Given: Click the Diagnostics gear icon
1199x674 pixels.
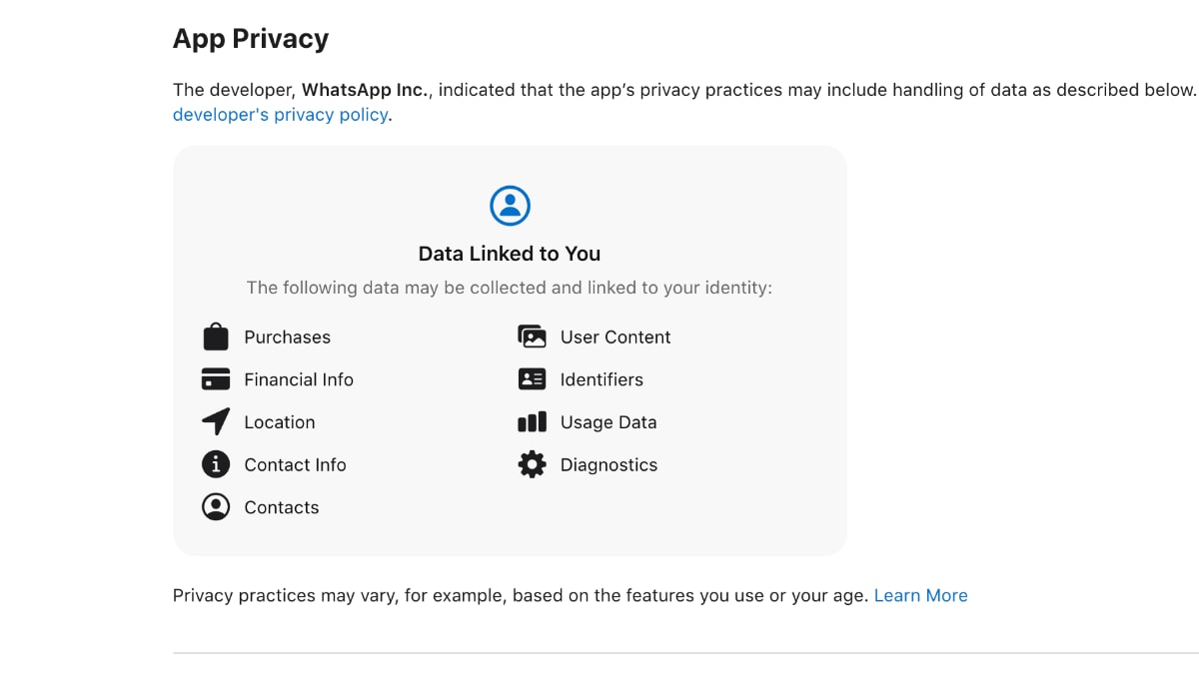Looking at the screenshot, I should tap(532, 464).
